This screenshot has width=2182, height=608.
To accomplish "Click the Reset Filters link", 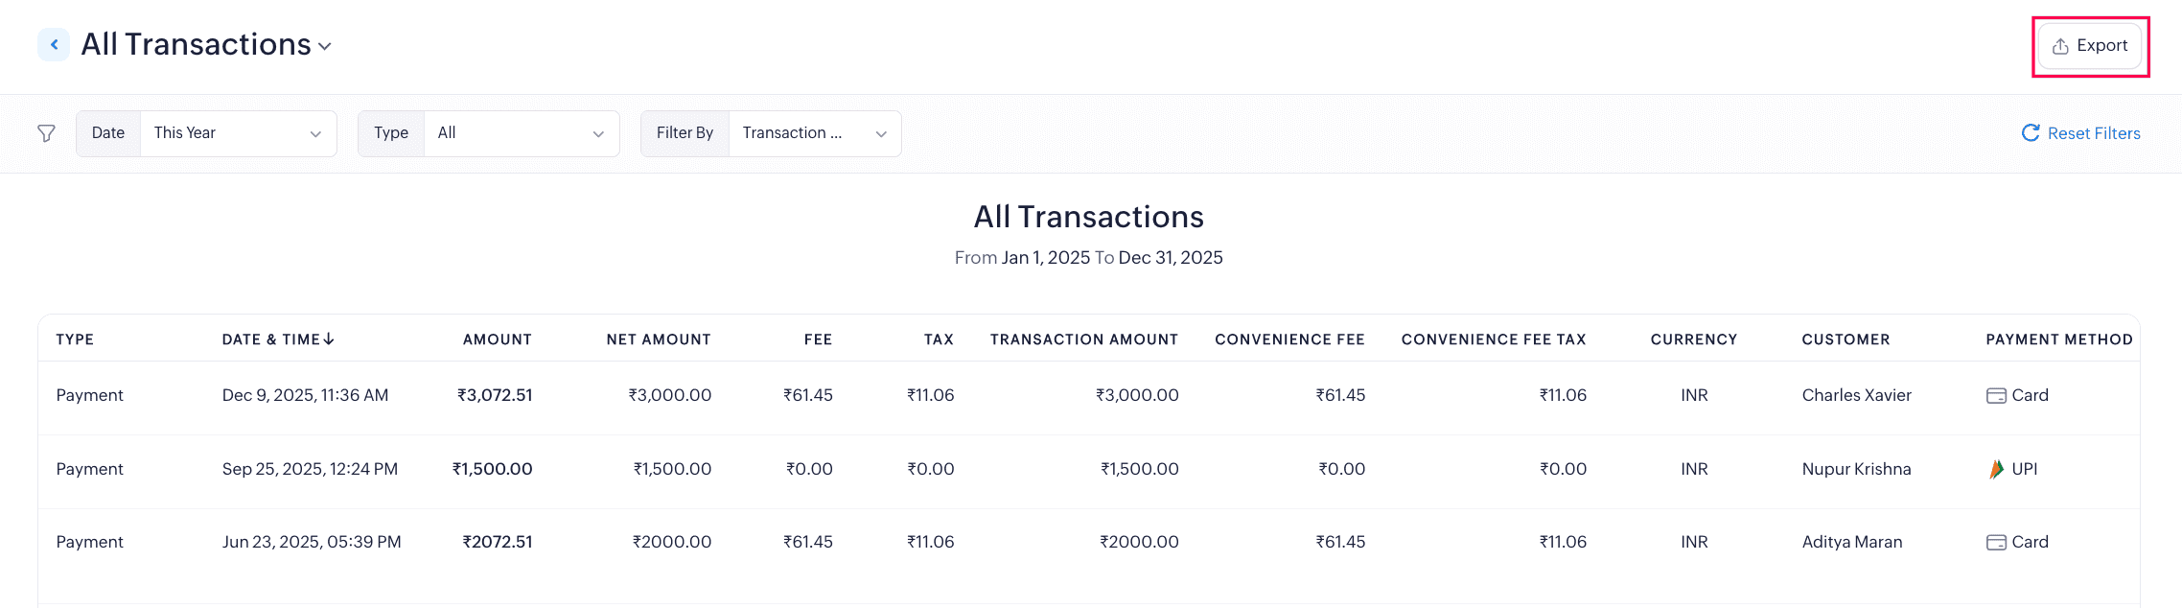I will click(x=2093, y=133).
